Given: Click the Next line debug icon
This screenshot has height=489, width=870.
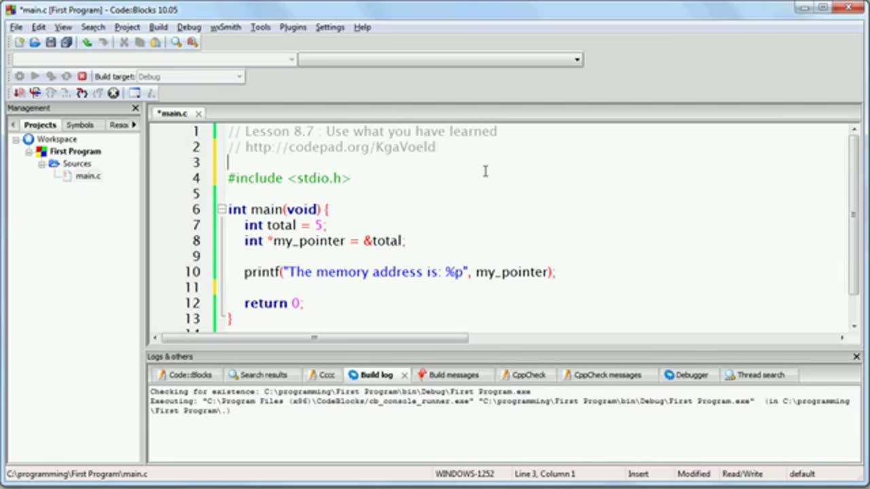Looking at the screenshot, I should click(x=50, y=93).
